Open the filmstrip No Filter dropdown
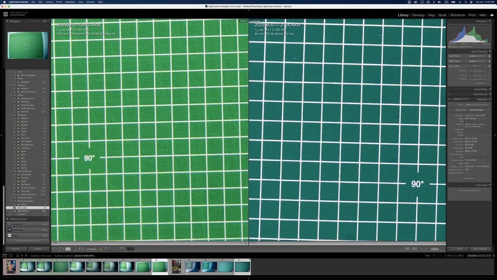 point(479,256)
